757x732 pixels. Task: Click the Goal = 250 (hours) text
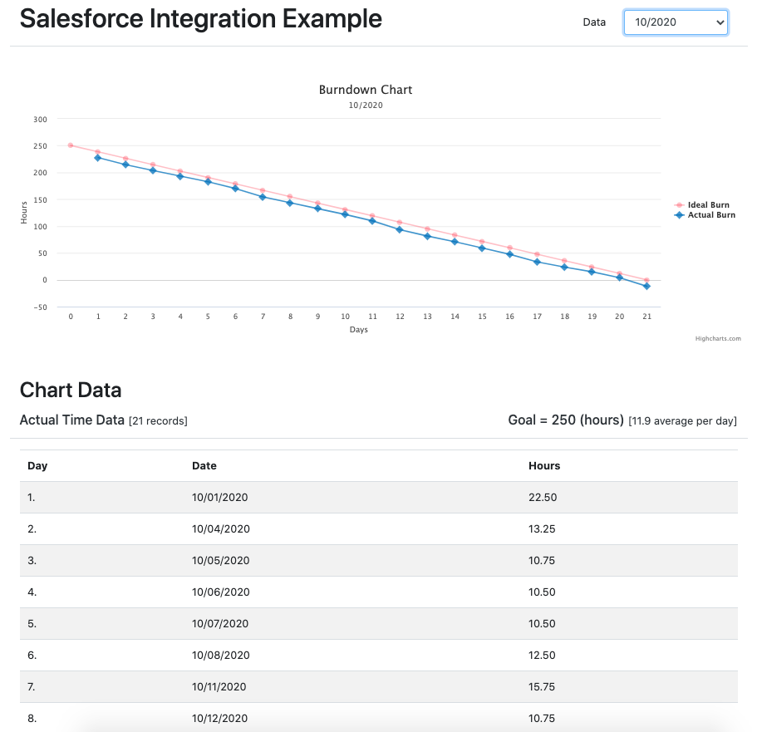click(x=566, y=420)
